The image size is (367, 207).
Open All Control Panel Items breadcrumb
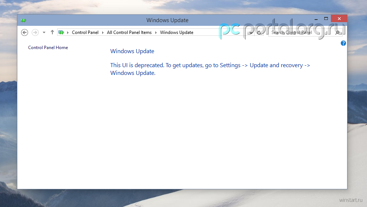[x=129, y=32]
